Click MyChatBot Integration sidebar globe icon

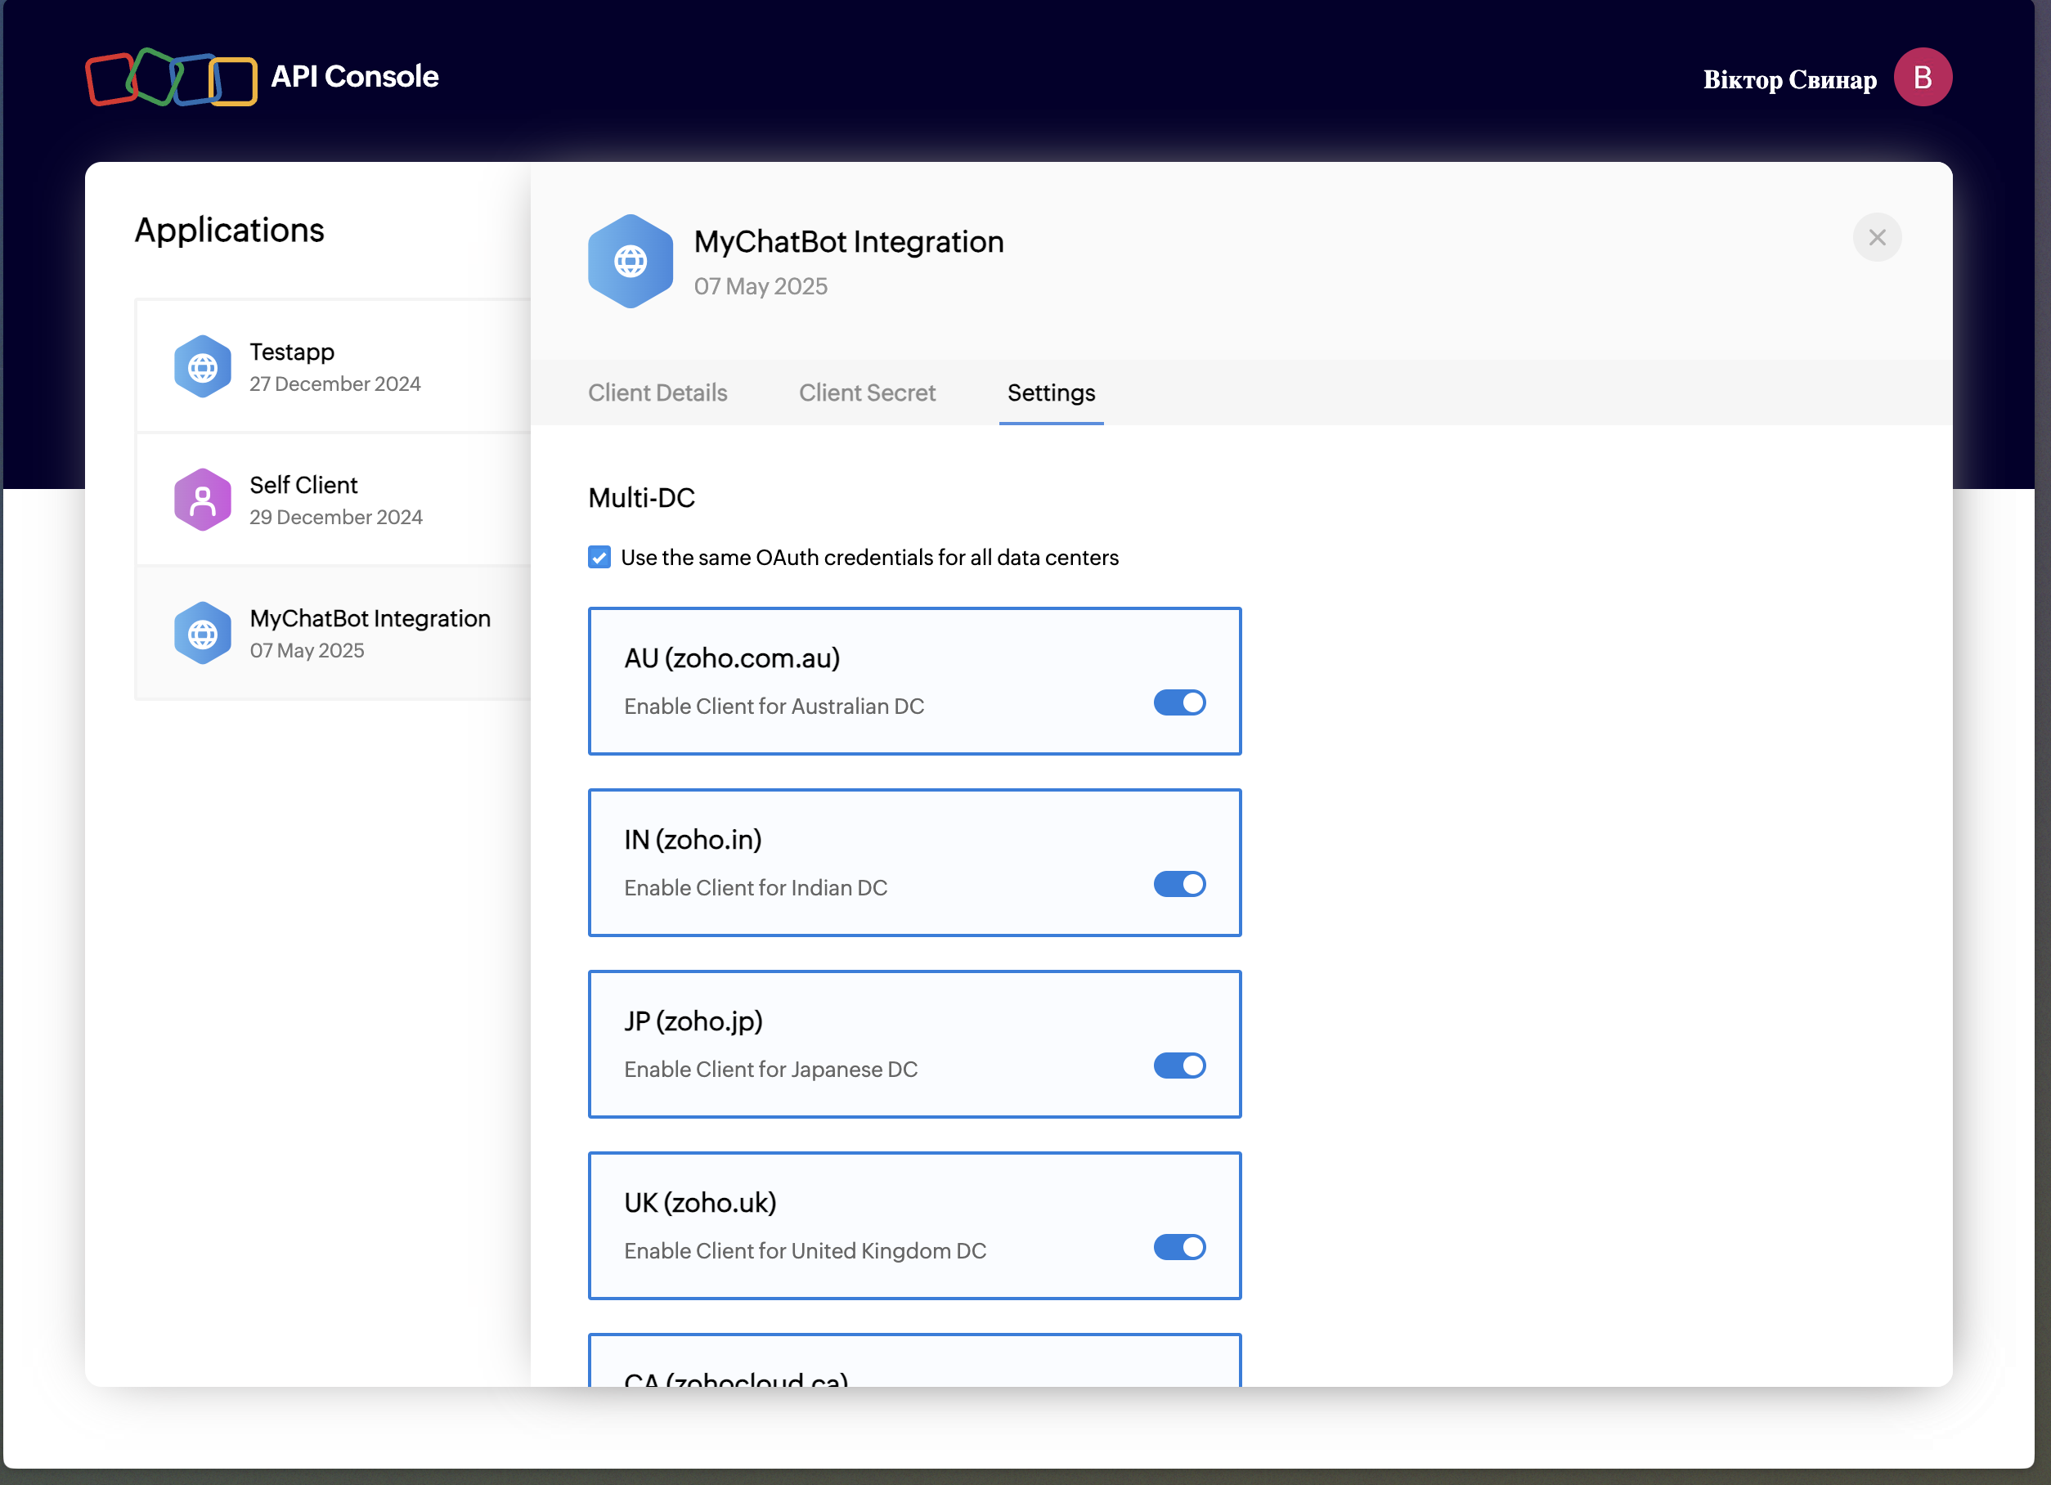point(203,634)
